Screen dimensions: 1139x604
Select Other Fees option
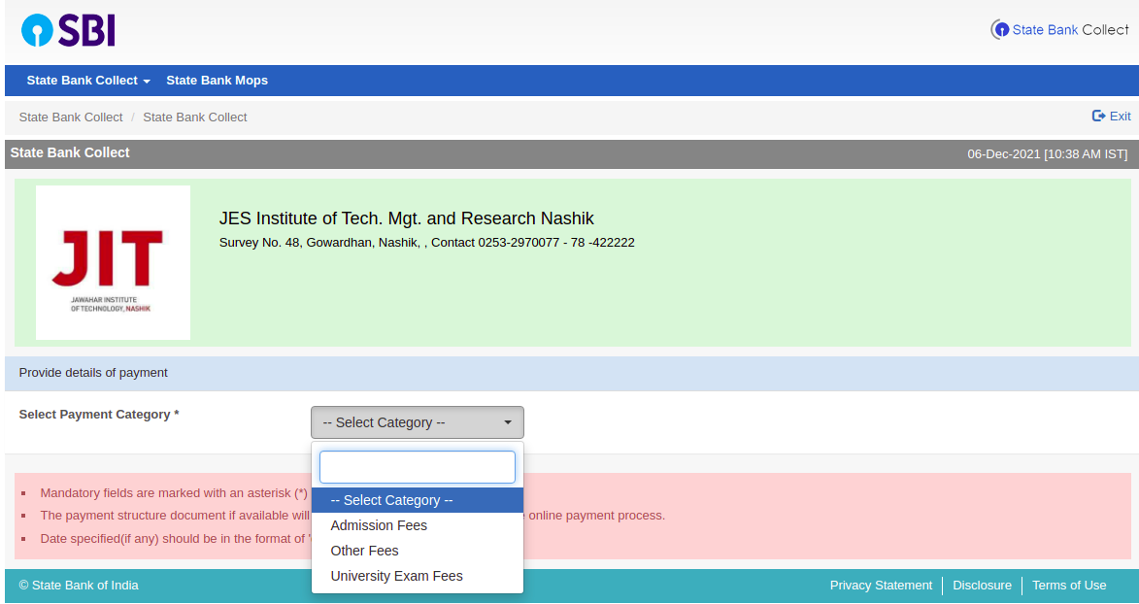coord(417,551)
